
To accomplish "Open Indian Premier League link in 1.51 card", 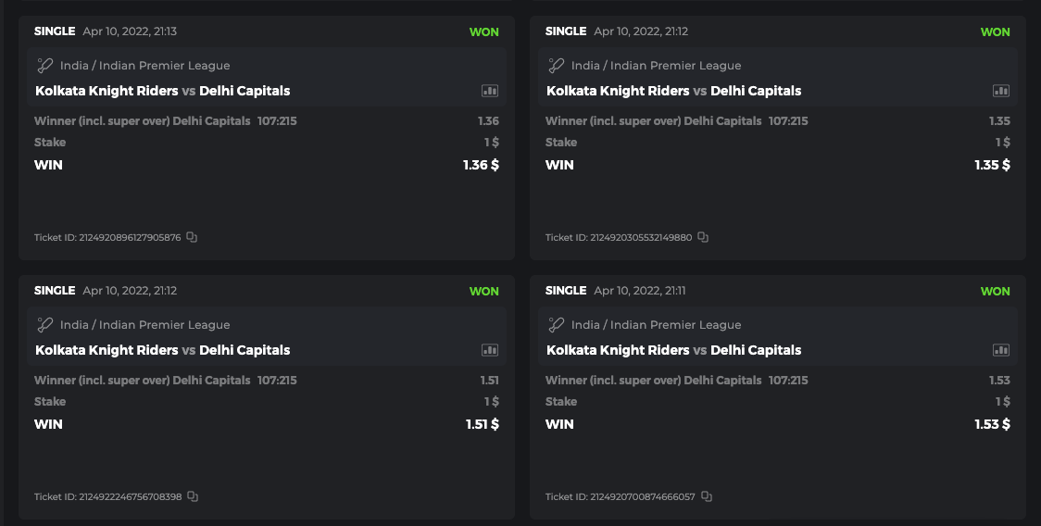I will (x=144, y=325).
